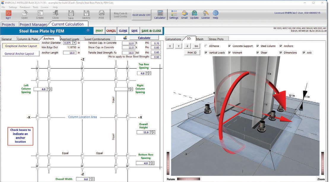Click the CANCEL button

pyautogui.click(x=111, y=31)
